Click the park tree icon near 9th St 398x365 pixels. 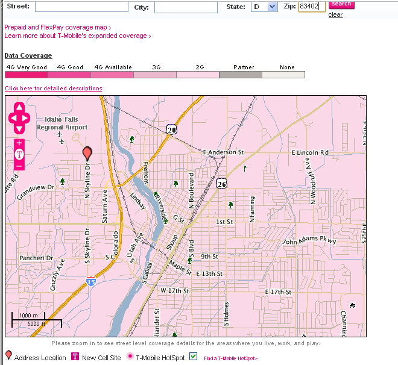point(189,260)
